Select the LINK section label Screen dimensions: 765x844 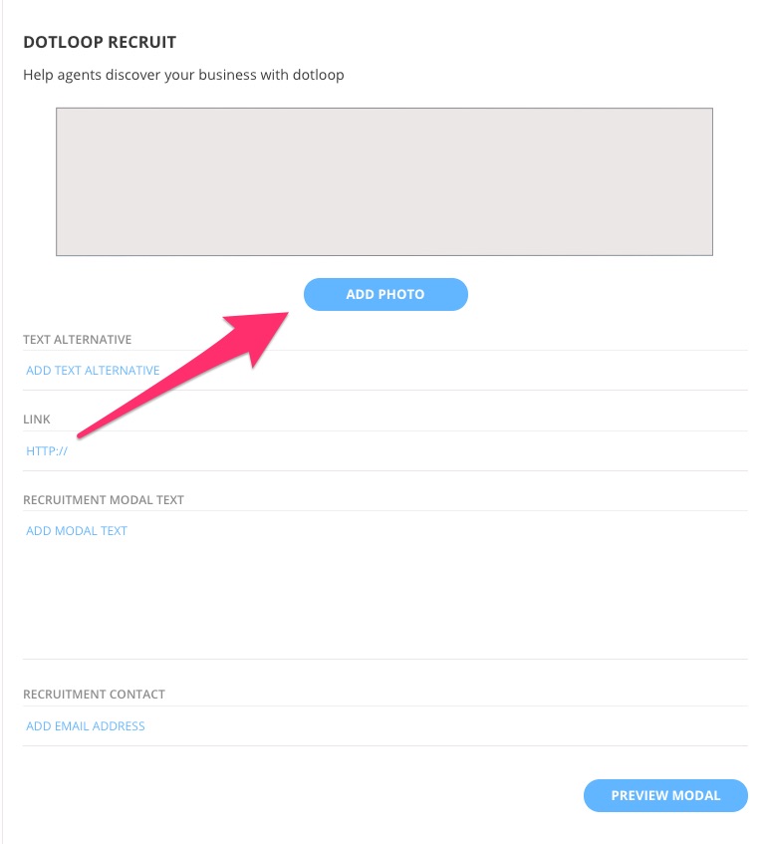[36, 419]
